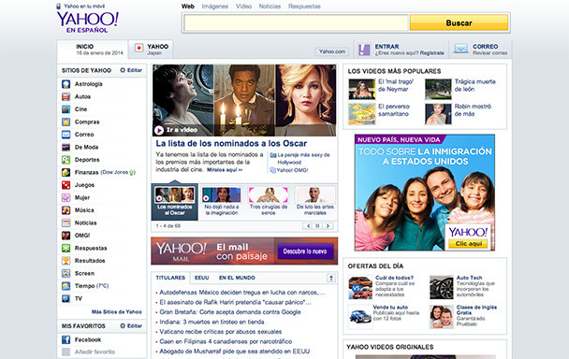This screenshot has width=569, height=359.
Task: Play video with Ir a video button
Action: tap(176, 129)
